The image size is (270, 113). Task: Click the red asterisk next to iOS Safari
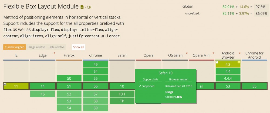(187, 54)
